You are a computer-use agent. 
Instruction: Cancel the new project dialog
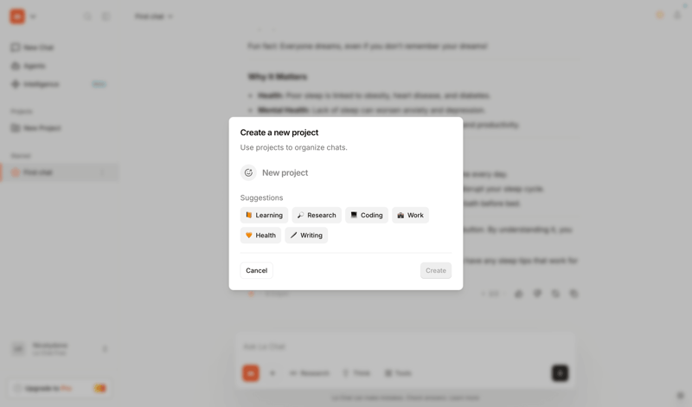pos(256,270)
